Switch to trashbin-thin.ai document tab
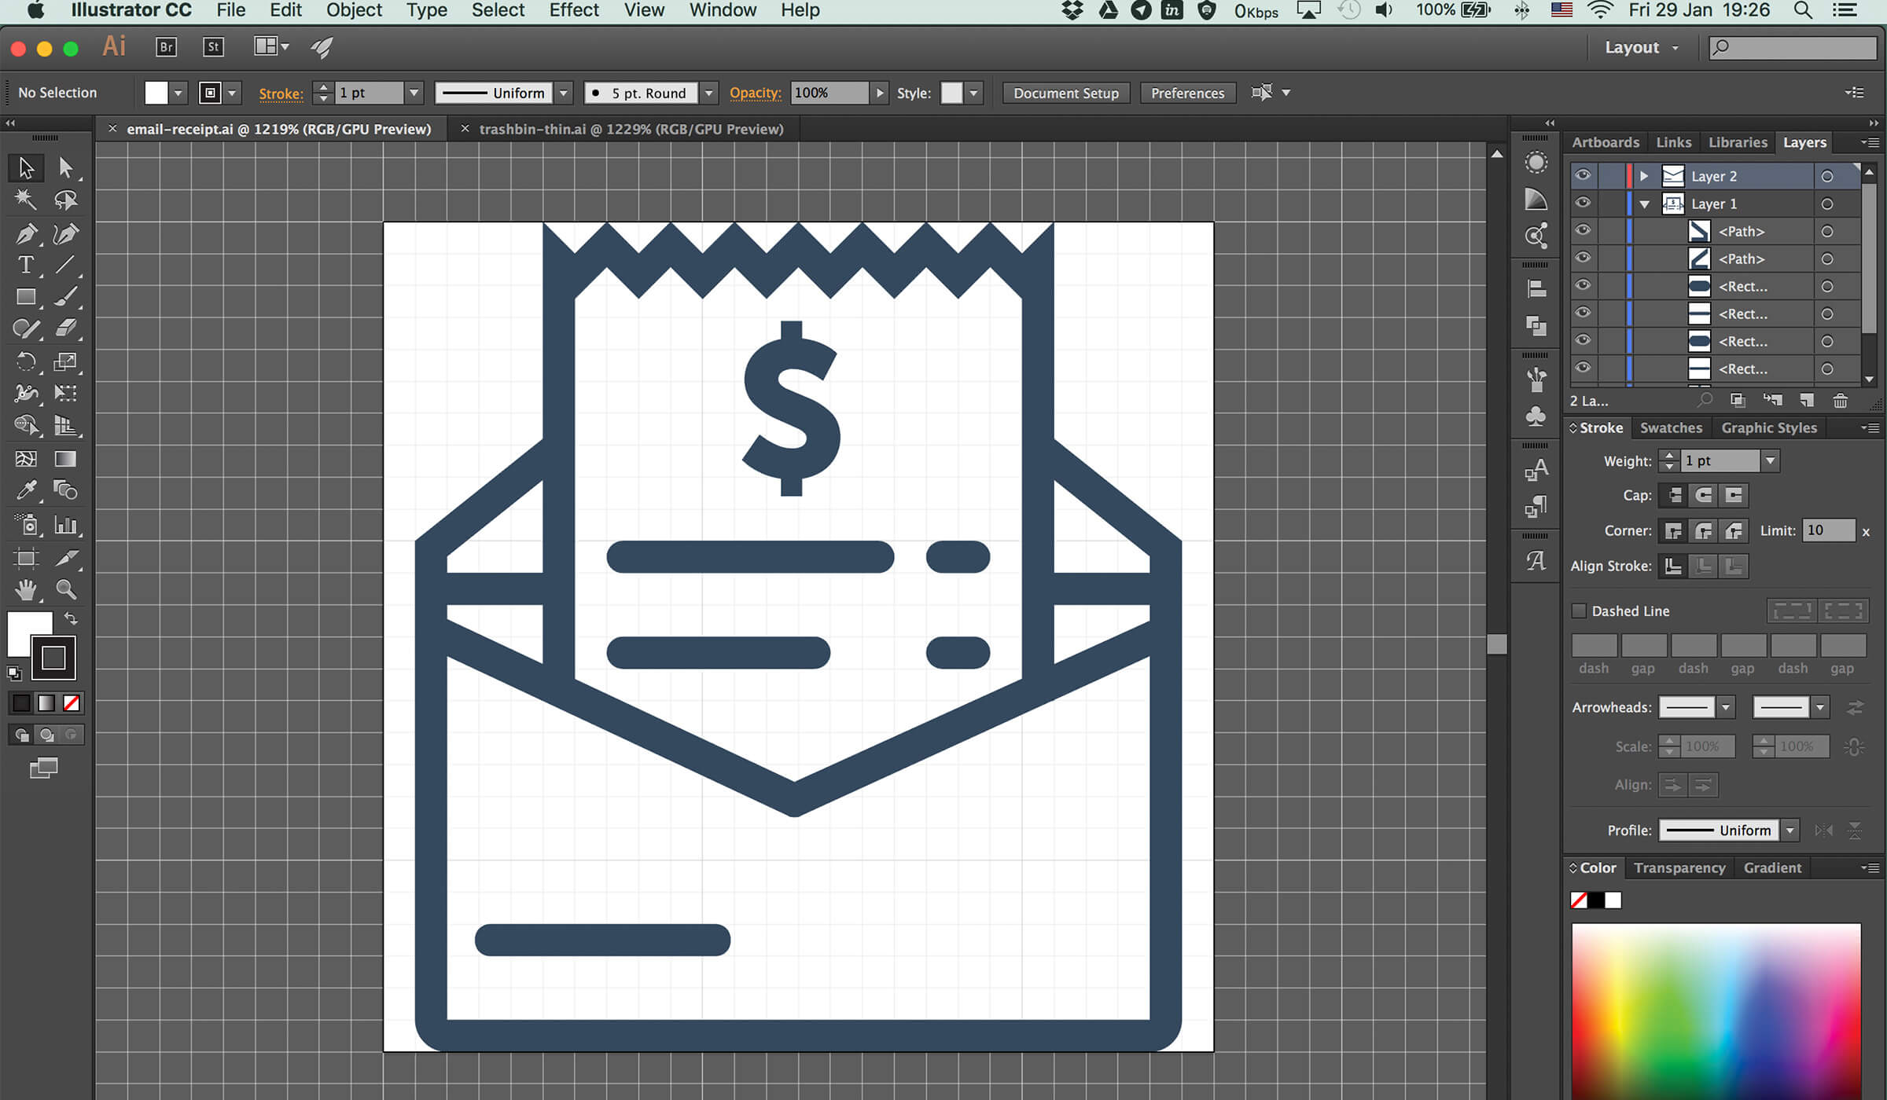Screen dimensions: 1887x1100 click(631, 129)
